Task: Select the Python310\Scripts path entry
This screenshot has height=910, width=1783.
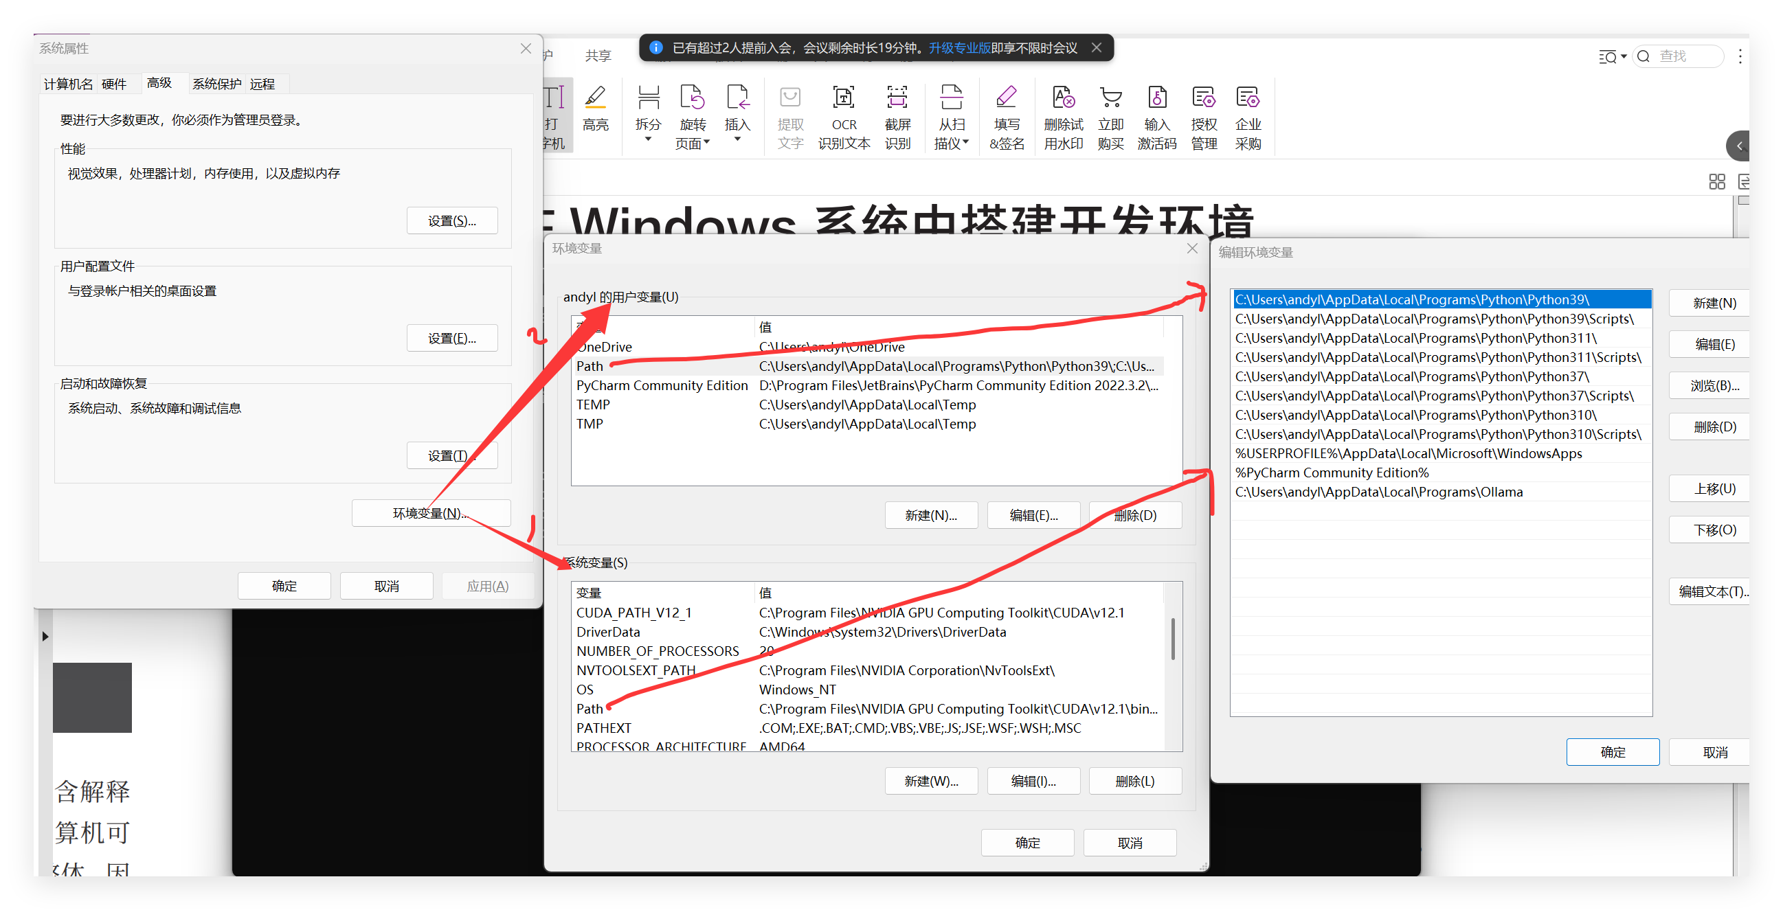Action: [x=1438, y=434]
